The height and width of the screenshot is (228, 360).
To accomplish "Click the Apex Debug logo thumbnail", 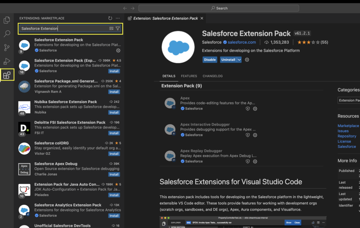I will 24,169.
